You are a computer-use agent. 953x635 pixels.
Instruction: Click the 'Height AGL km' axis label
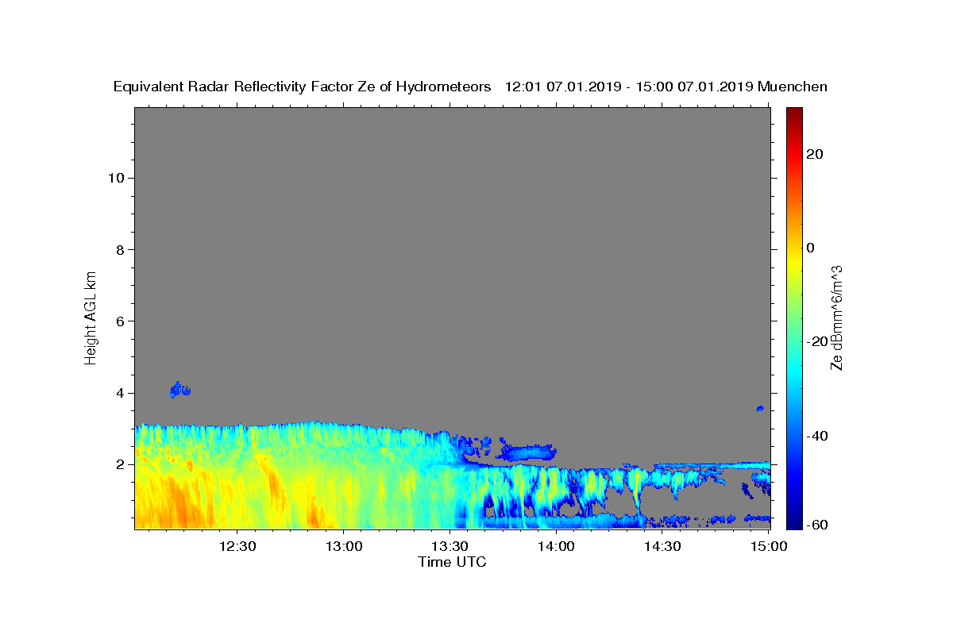[91, 317]
